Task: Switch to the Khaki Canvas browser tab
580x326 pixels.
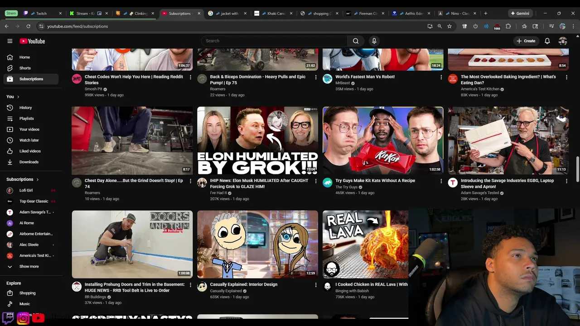Action: pyautogui.click(x=274, y=13)
